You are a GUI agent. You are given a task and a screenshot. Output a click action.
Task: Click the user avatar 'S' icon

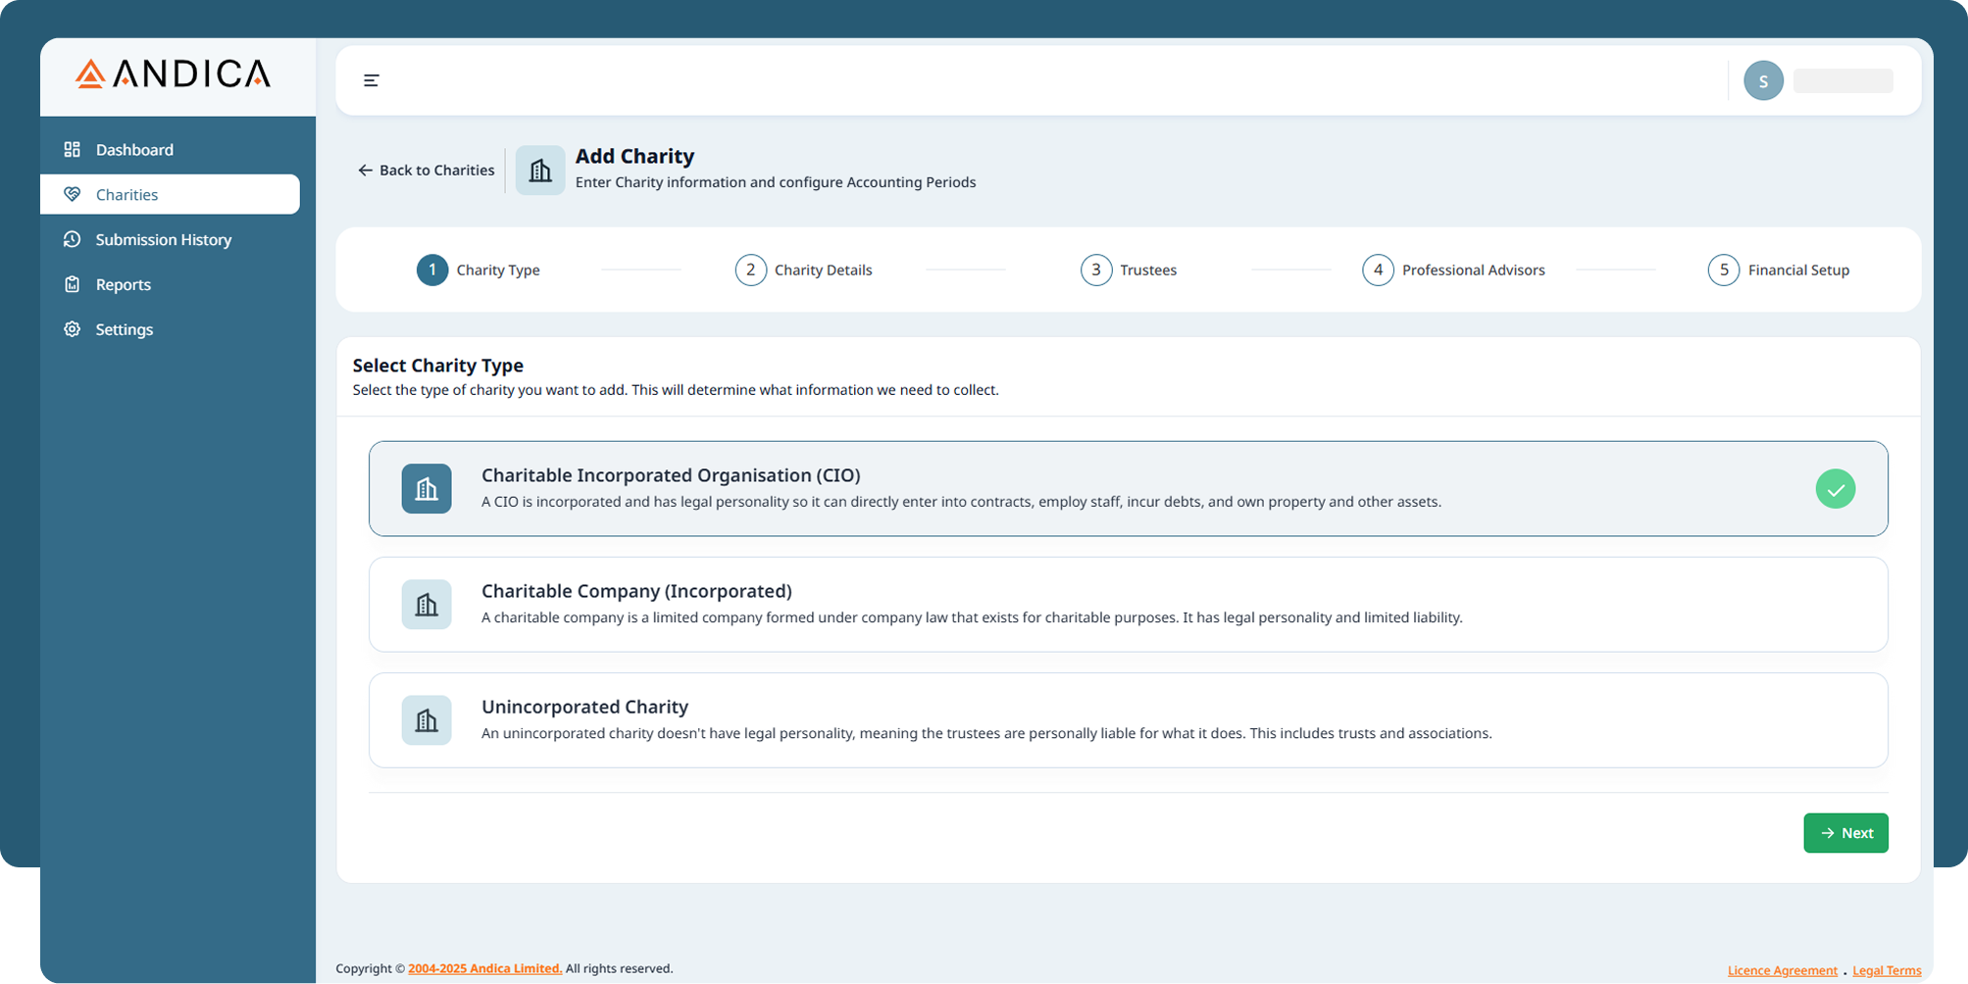point(1762,81)
